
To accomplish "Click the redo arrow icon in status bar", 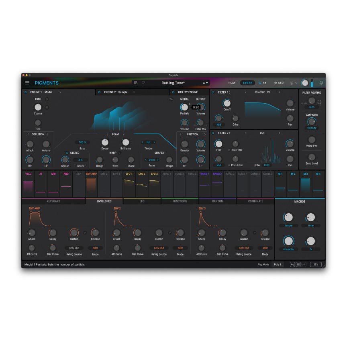I will [304, 264].
